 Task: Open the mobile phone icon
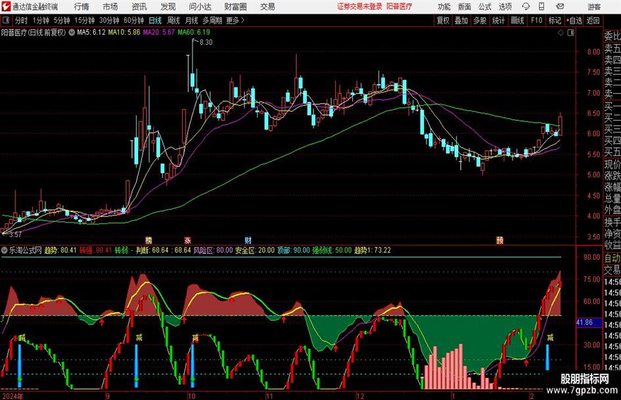pos(541,7)
